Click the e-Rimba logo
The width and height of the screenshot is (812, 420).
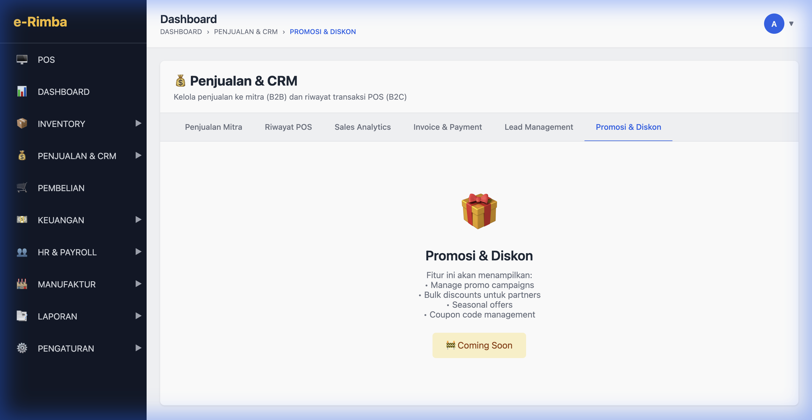tap(40, 22)
